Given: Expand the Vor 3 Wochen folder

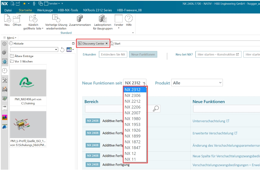Looking at the screenshot, I should pyautogui.click(x=21, y=61).
